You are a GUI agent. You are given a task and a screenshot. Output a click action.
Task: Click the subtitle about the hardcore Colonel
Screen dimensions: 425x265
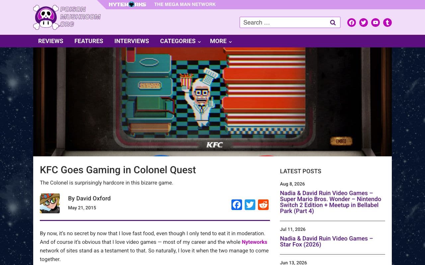[107, 183]
